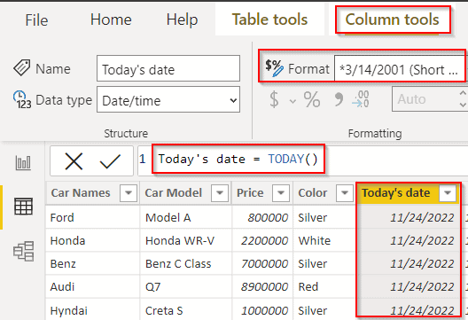This screenshot has width=468, height=320.
Task: Expand the currency symbol dropdown arrow
Action: tap(292, 101)
